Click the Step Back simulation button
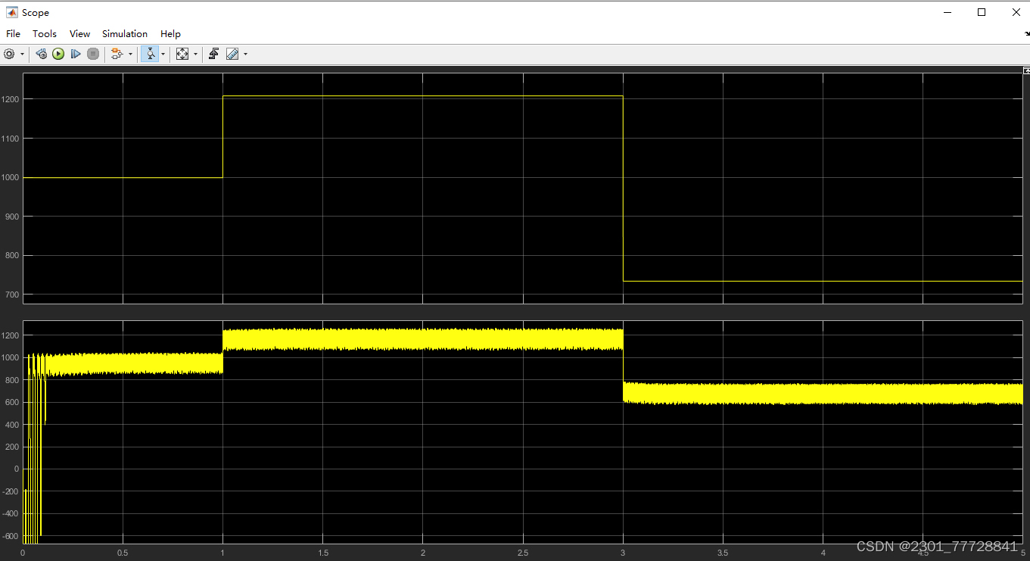1030x561 pixels. (42, 54)
